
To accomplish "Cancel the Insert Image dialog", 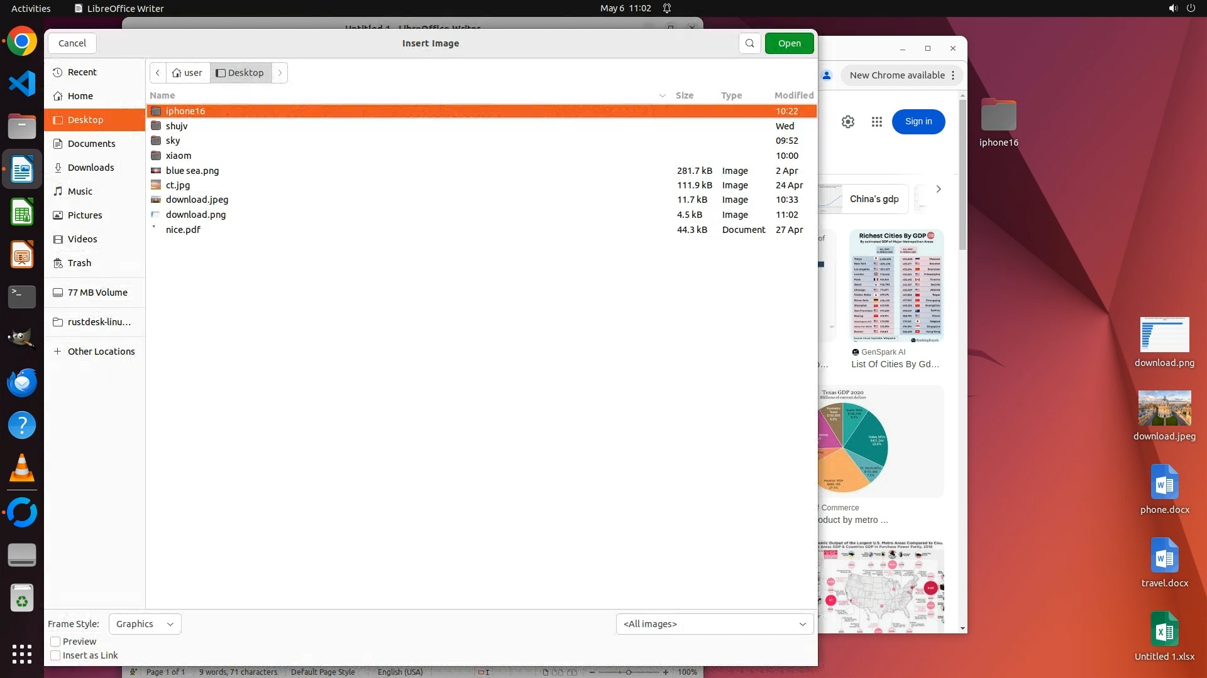I will [x=72, y=43].
